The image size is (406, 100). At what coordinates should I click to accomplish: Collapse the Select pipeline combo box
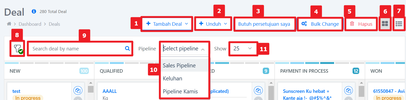pyautogui.click(x=185, y=49)
